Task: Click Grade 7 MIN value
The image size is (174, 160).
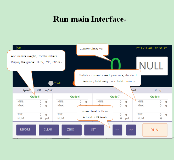Action: pyautogui.click(x=121, y=102)
